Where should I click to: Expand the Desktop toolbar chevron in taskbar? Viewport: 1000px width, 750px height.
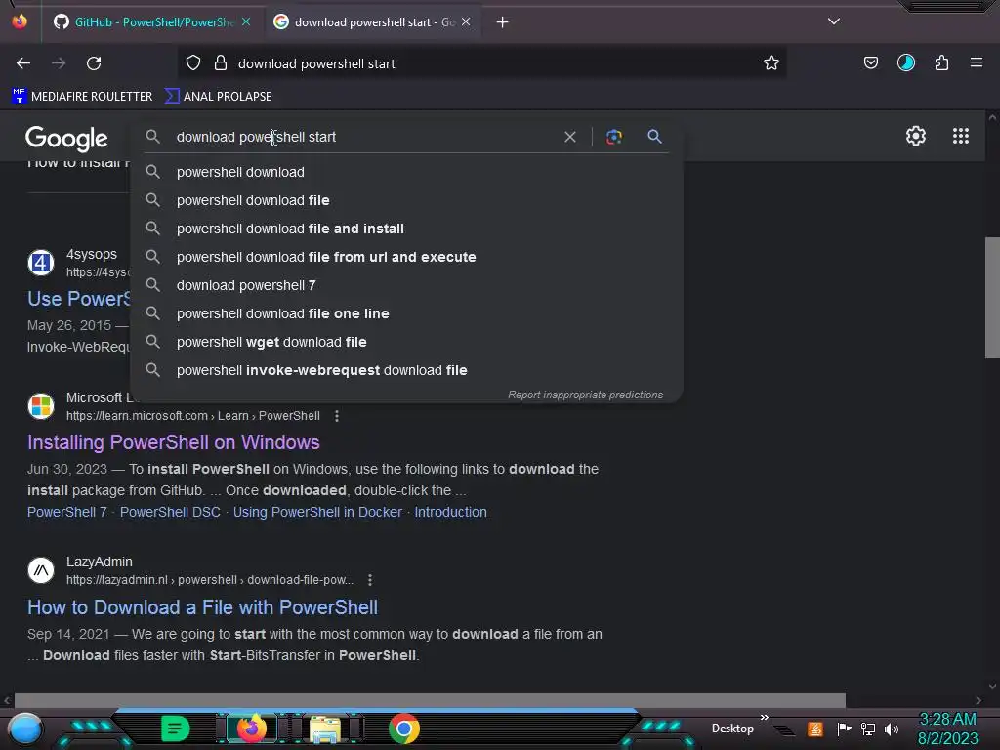coord(764,717)
